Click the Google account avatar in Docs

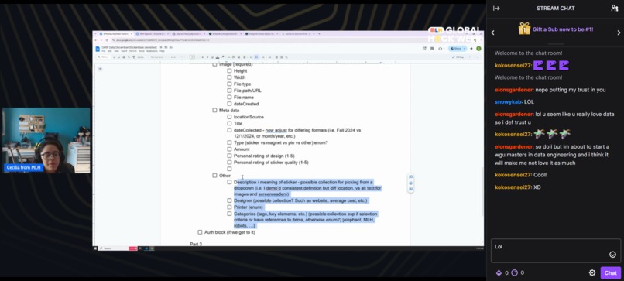(x=478, y=49)
